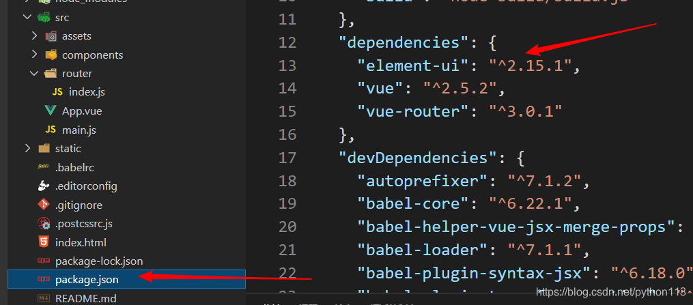The image size is (693, 305).
Task: Click line number 22 in the gutter
Action: pyautogui.click(x=287, y=273)
